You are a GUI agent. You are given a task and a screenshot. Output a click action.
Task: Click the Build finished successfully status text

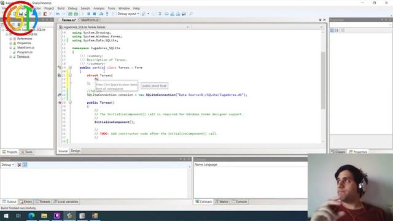(x=18, y=208)
